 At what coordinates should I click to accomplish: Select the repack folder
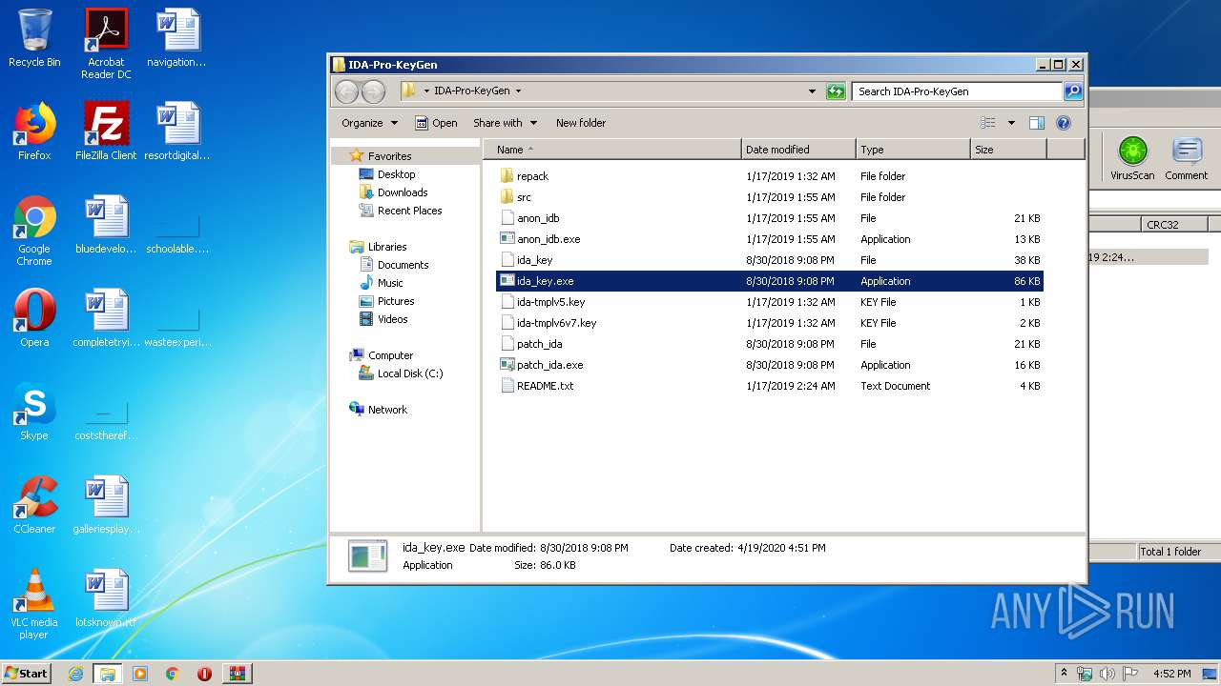tap(770, 176)
